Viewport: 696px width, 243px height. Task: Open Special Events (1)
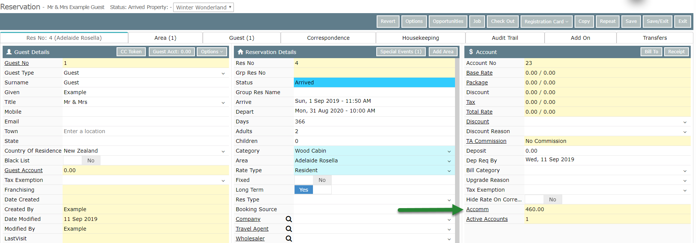401,52
